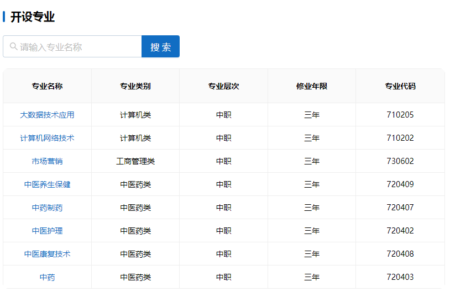Click the 开设专业 section heading
The image size is (450, 292).
coord(33,17)
